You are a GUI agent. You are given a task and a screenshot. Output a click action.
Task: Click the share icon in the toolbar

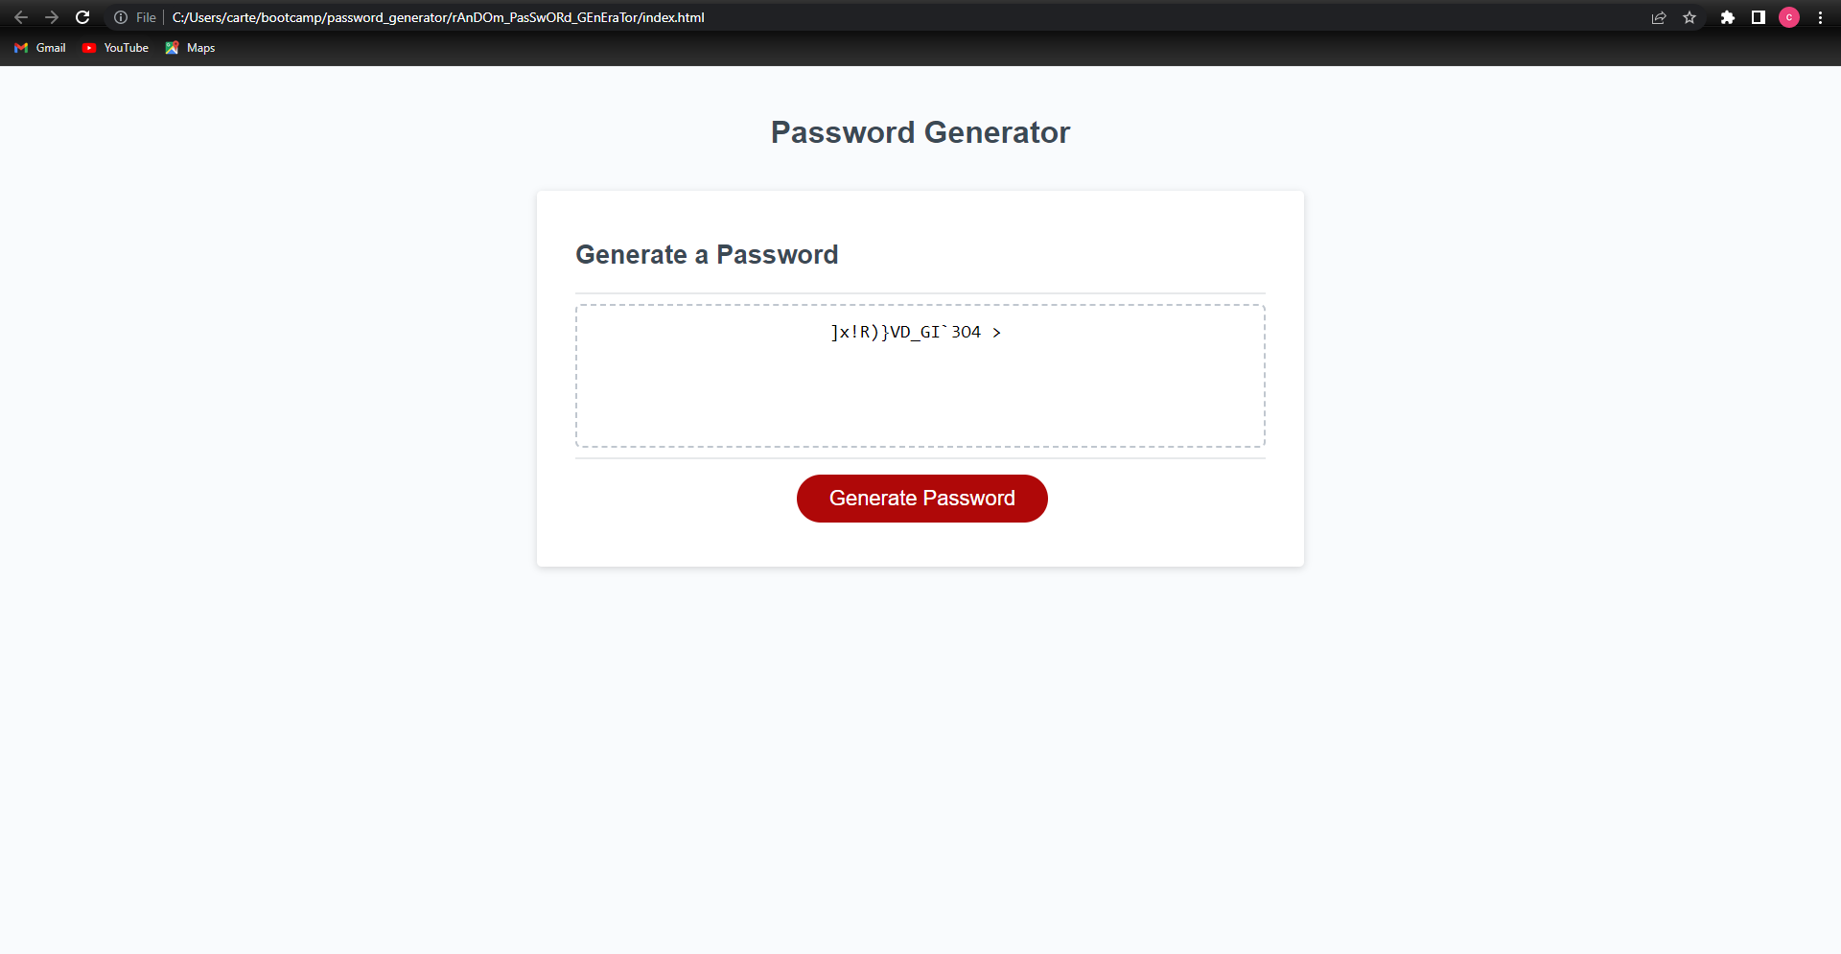[x=1659, y=17]
